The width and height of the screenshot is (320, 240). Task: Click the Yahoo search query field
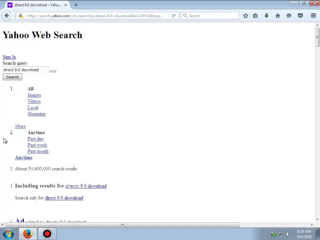pyautogui.click(x=26, y=70)
